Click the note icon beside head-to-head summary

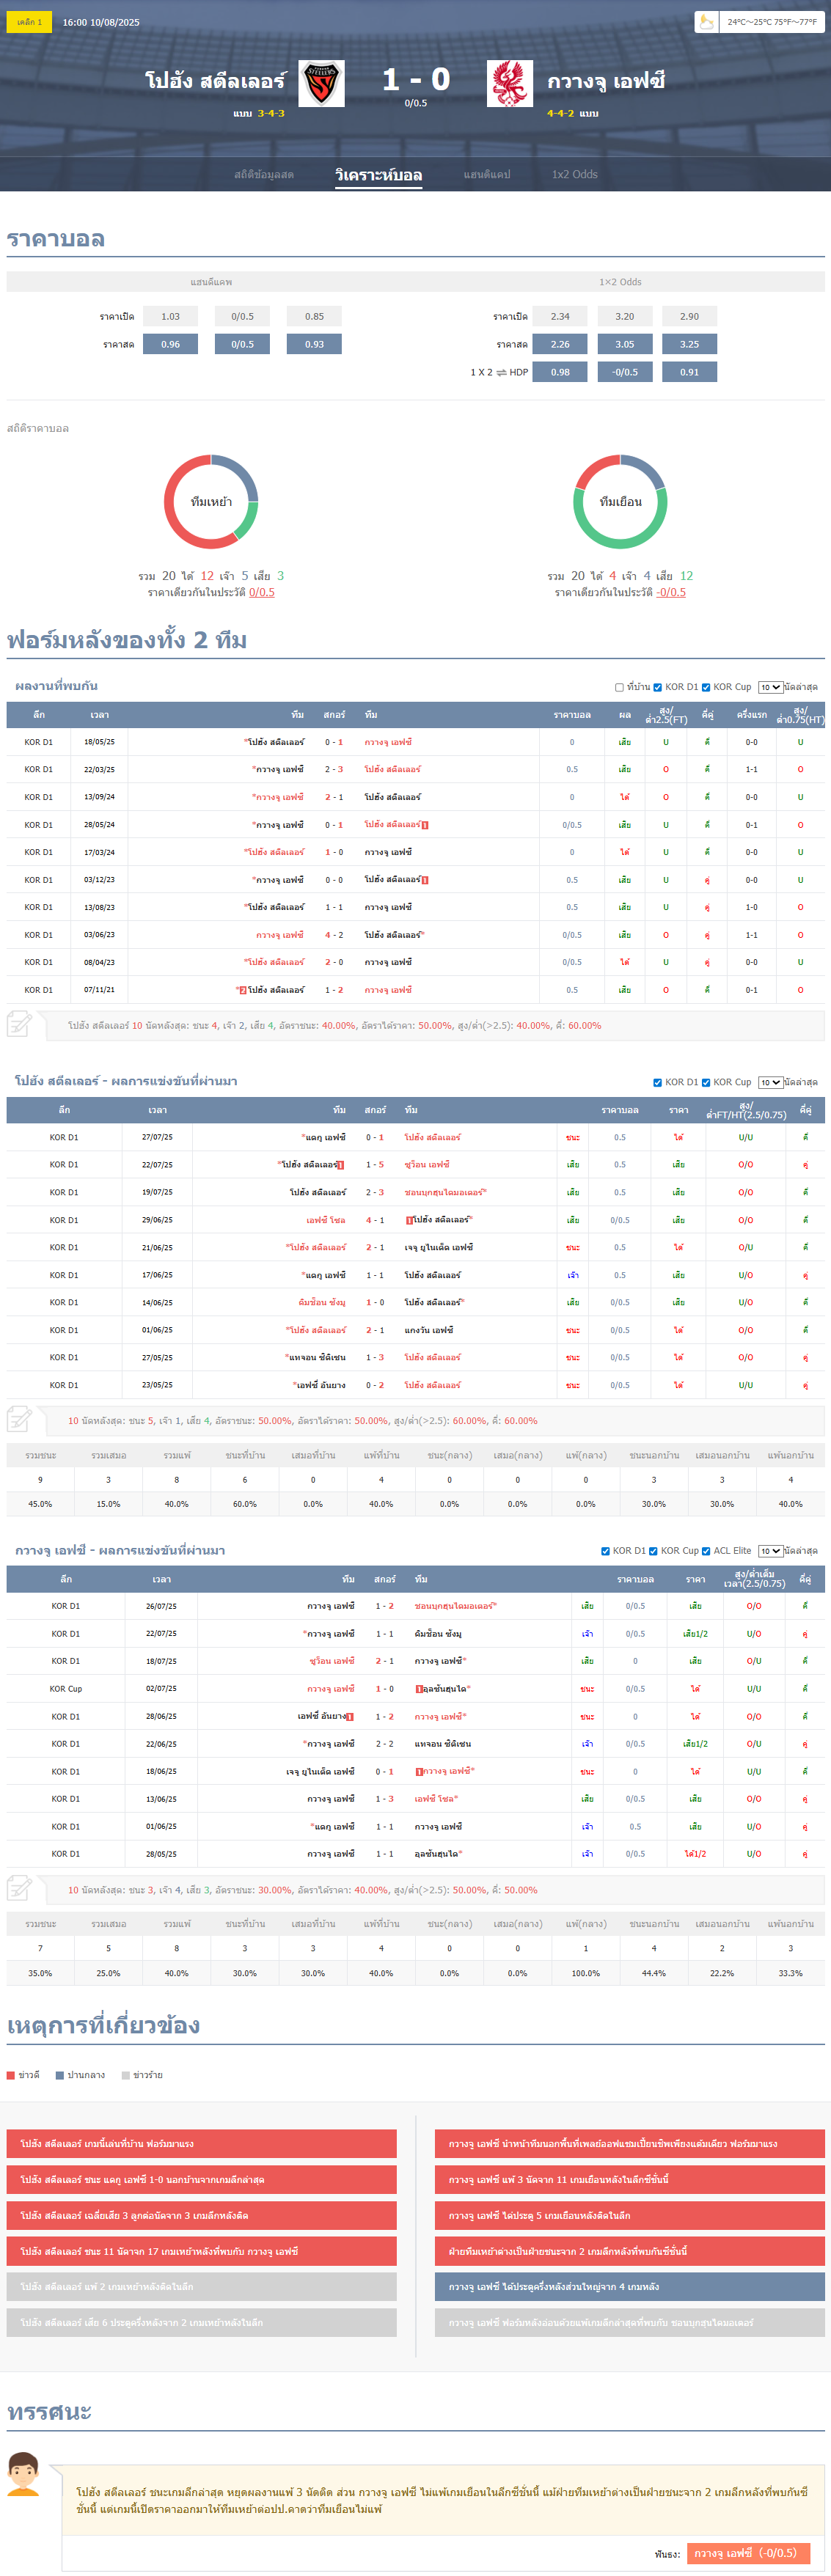click(x=20, y=1024)
